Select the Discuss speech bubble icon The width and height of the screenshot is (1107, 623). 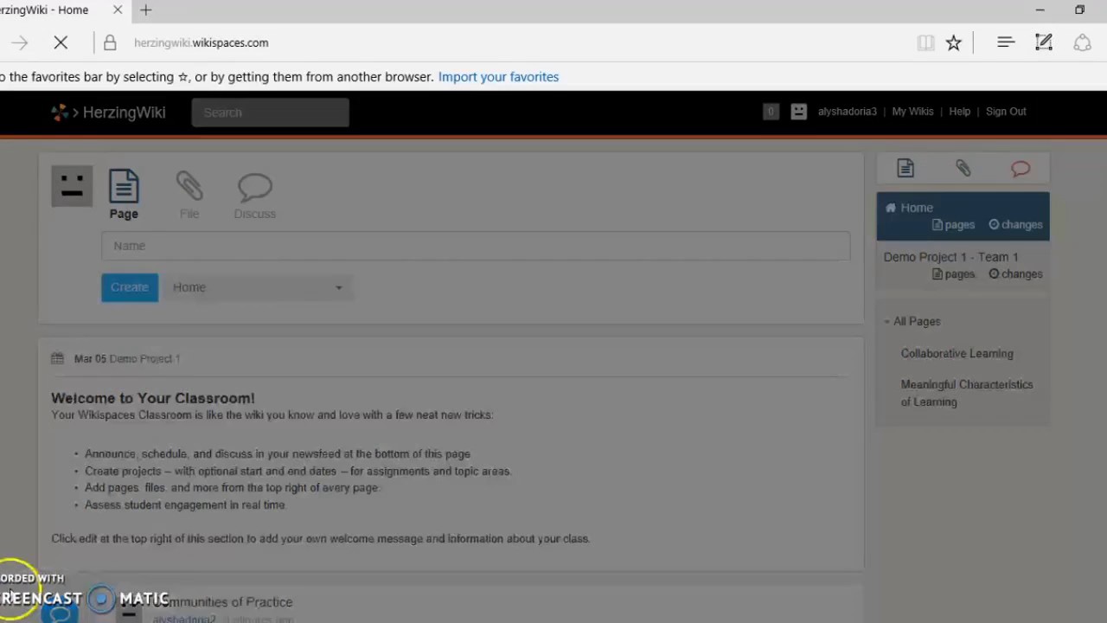point(254,196)
